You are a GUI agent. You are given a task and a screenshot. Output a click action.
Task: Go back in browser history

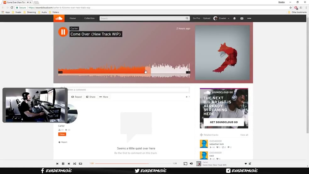pos(3,8)
